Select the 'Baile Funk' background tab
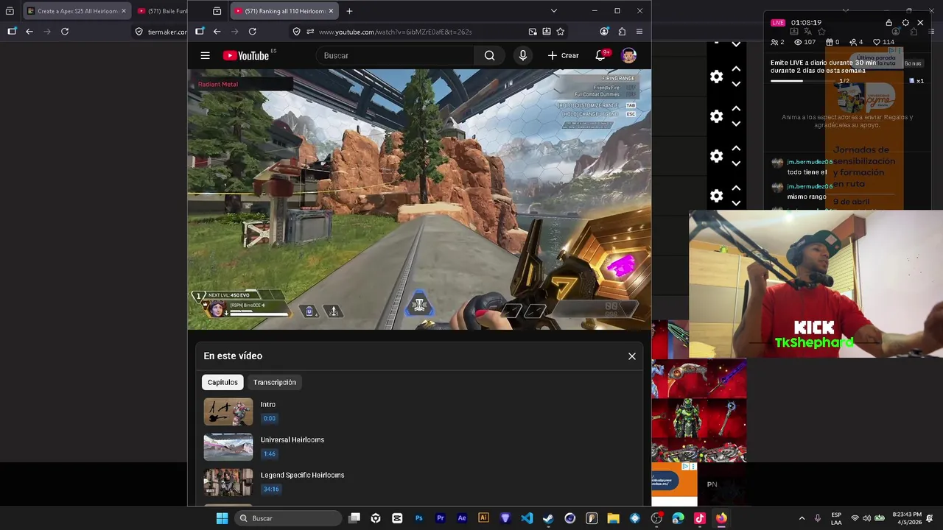Image resolution: width=943 pixels, height=530 pixels. [x=162, y=11]
